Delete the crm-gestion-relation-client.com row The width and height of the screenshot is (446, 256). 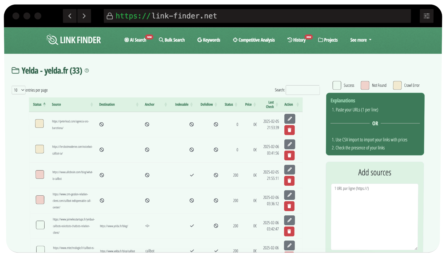[x=289, y=206]
